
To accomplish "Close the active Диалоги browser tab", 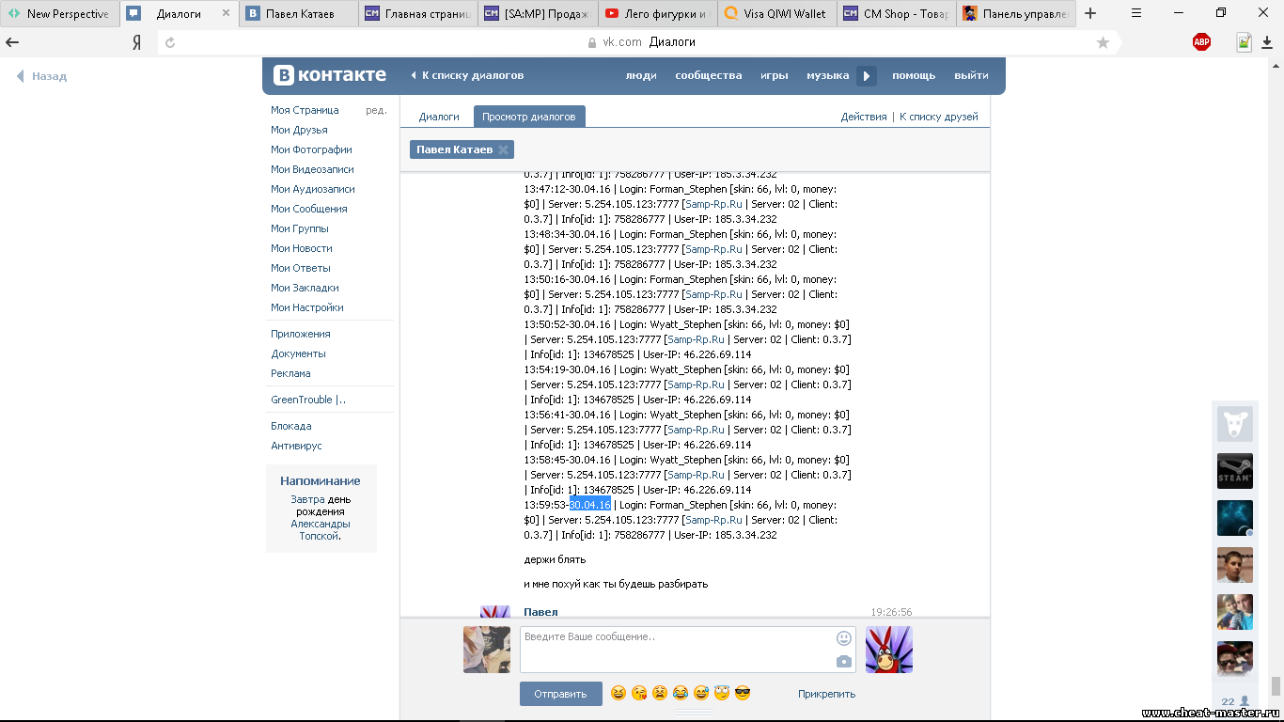I will 226,13.
